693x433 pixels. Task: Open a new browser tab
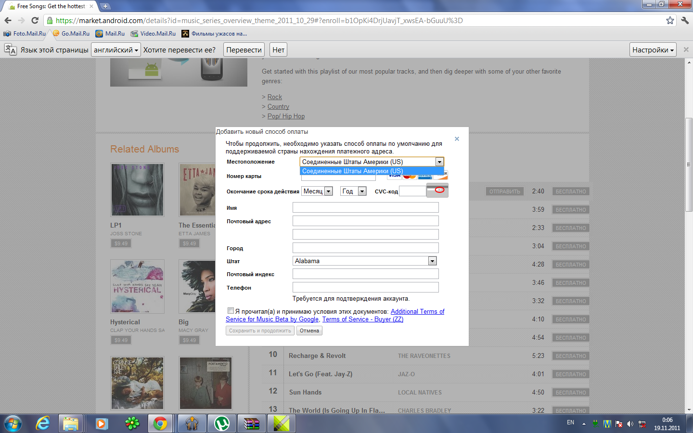click(105, 6)
